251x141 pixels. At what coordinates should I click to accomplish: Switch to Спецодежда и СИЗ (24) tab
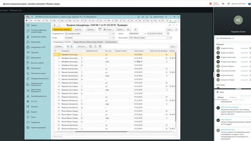click(x=62, y=42)
